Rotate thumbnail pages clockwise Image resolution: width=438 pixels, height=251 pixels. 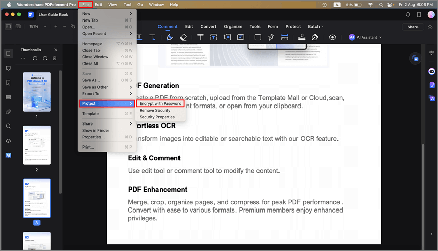click(x=45, y=58)
